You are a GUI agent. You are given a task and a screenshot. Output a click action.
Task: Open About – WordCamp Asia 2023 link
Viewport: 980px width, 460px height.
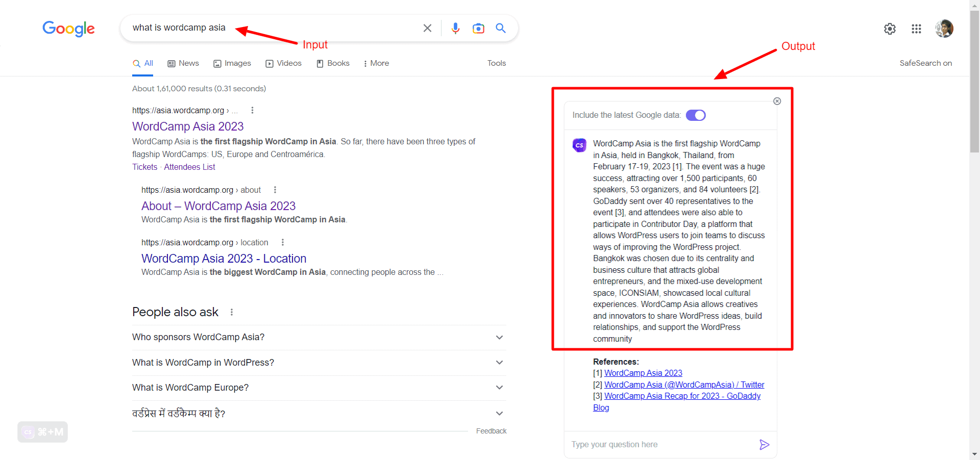(x=218, y=206)
